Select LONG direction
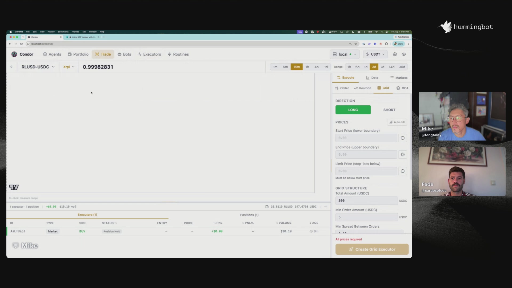Viewport: 512px width, 288px height. 353,110
